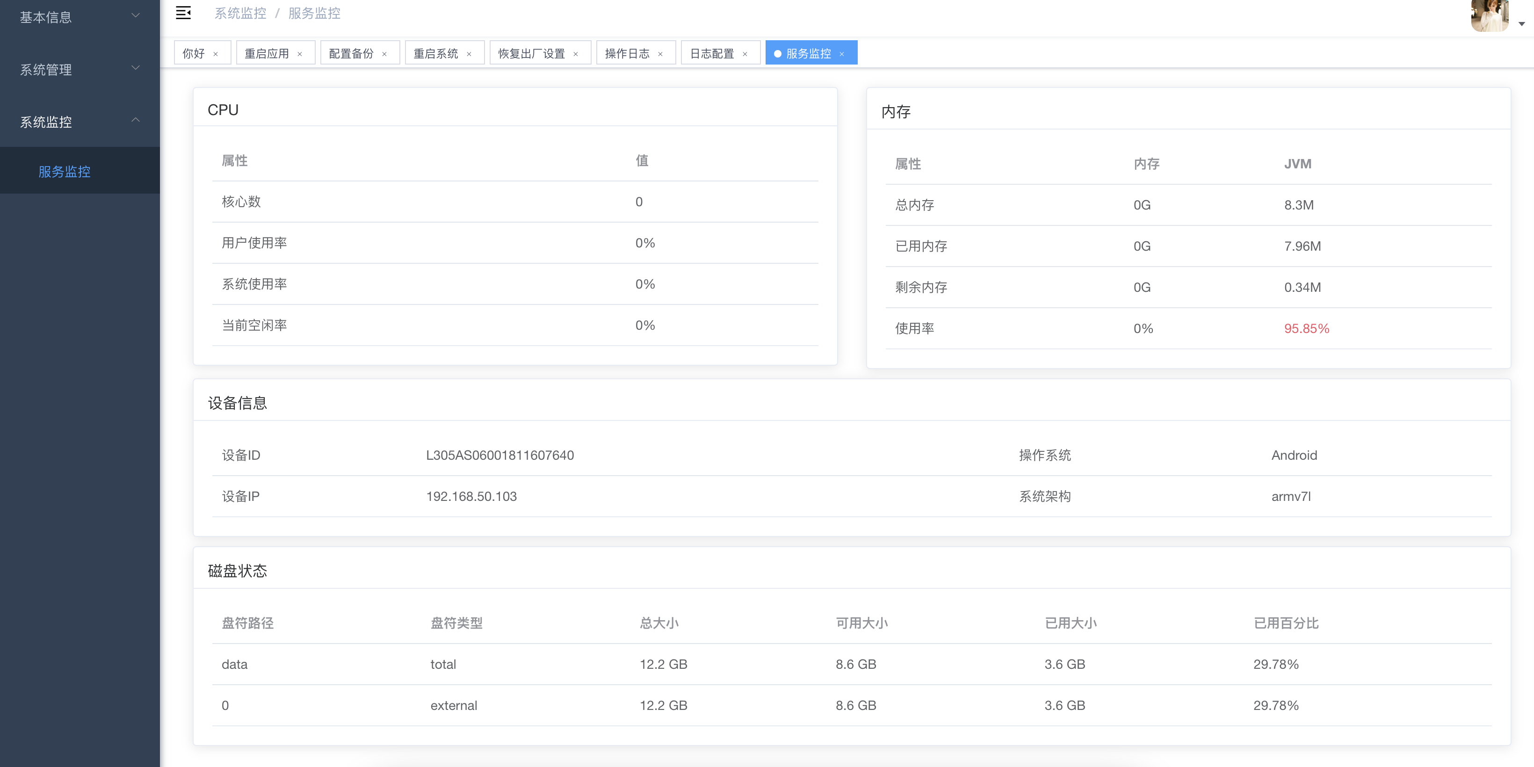Toggle the sidebar hamburger collapse icon
This screenshot has width=1534, height=767.
183,13
